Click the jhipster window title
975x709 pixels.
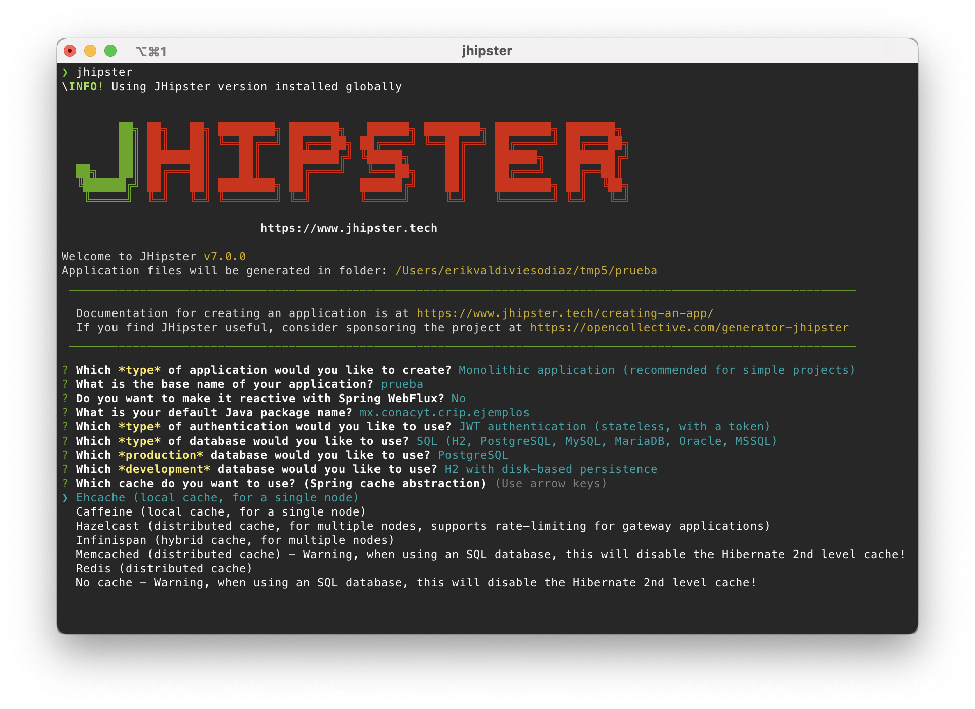pos(487,51)
